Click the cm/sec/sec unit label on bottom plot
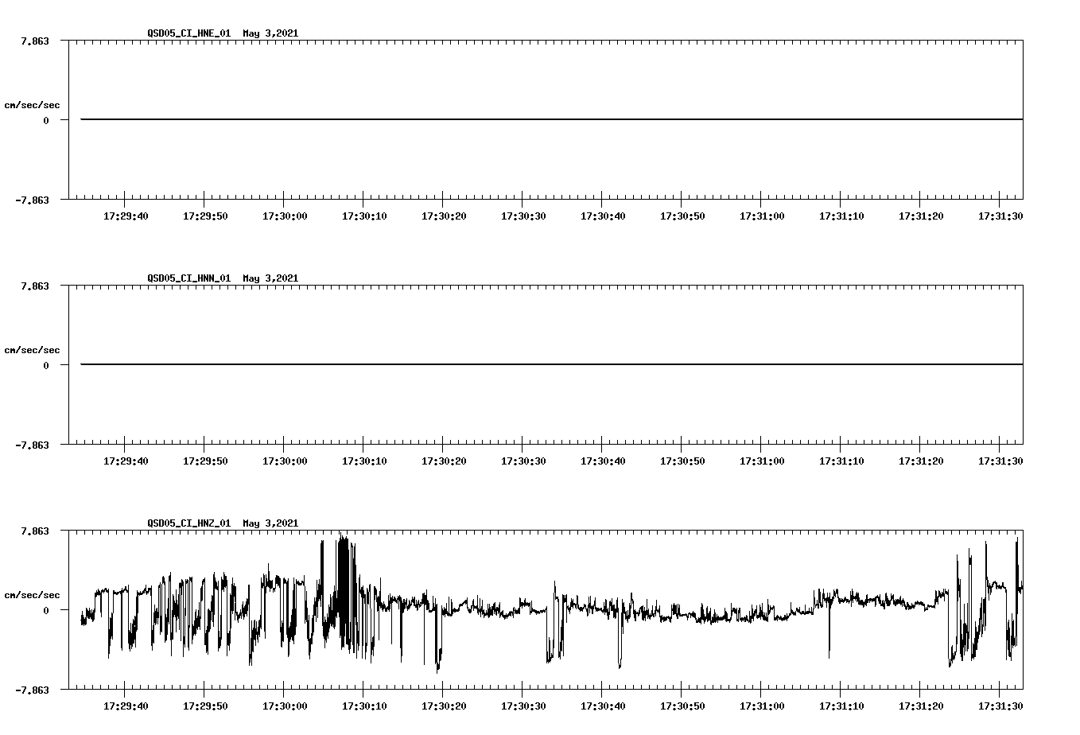 pos(33,593)
